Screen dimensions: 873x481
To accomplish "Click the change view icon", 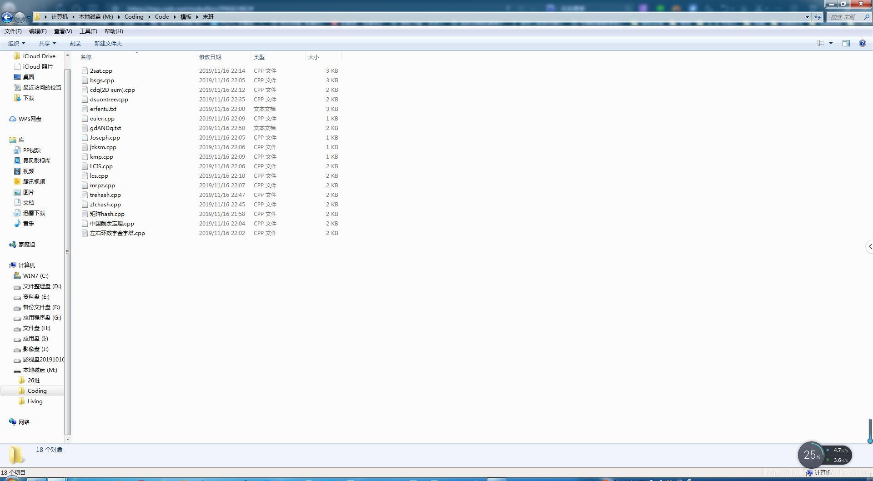I will (821, 43).
